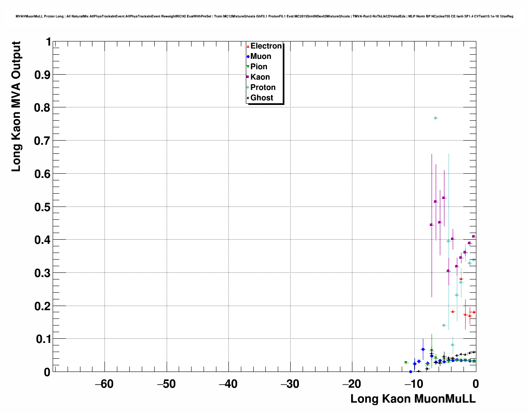
Task: Select the green Pion triangle legend marker
Action: pos(248,67)
